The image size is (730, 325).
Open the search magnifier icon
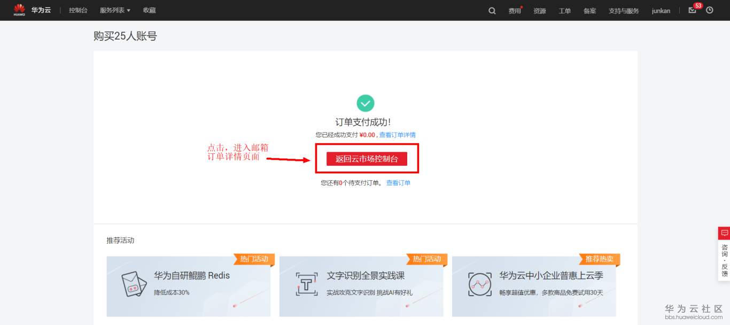(x=492, y=10)
